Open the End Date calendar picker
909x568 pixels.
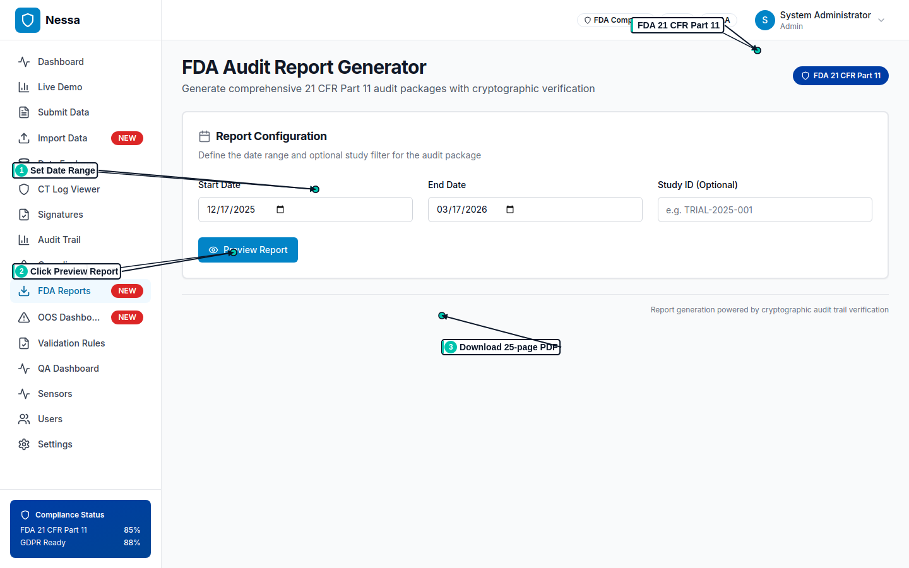pos(510,209)
